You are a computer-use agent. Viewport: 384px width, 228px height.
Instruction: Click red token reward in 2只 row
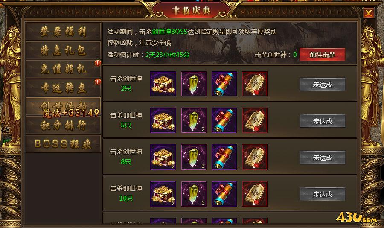pyautogui.click(x=255, y=84)
